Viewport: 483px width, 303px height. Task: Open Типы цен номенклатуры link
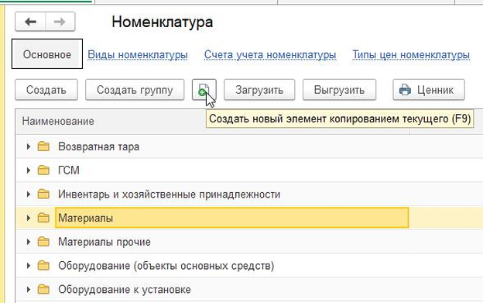pos(411,55)
